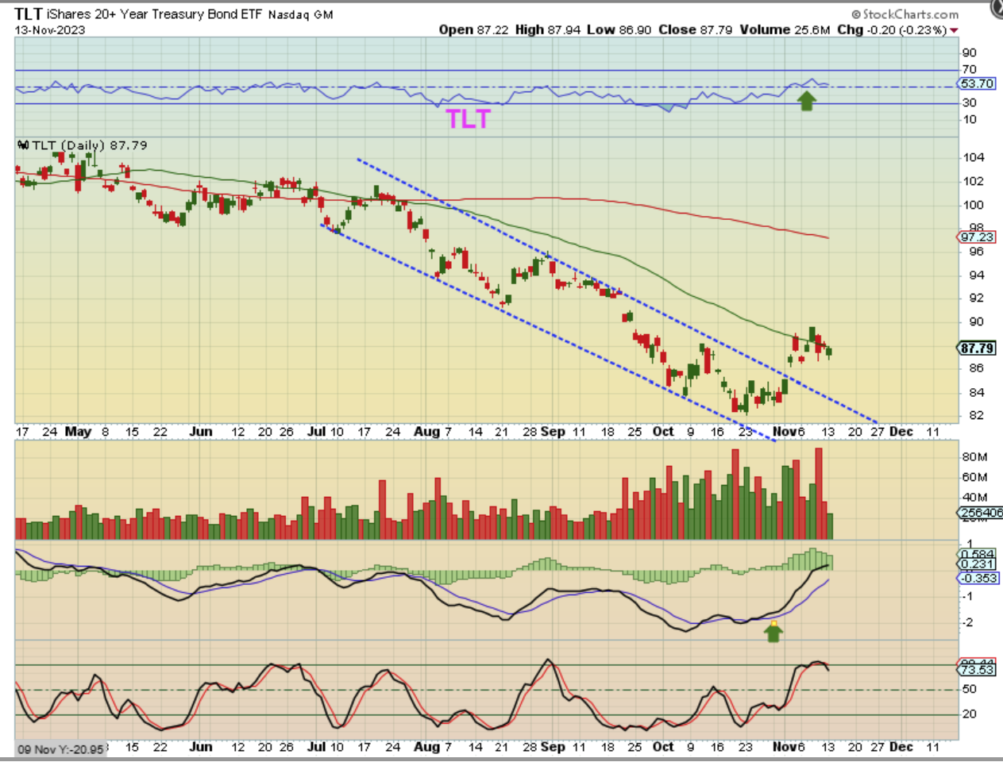Click the -2 level on MACD axis
This screenshot has height=762, width=1003.
967,622
